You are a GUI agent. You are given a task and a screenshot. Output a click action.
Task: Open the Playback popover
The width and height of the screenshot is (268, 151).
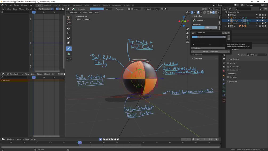click(x=11, y=139)
